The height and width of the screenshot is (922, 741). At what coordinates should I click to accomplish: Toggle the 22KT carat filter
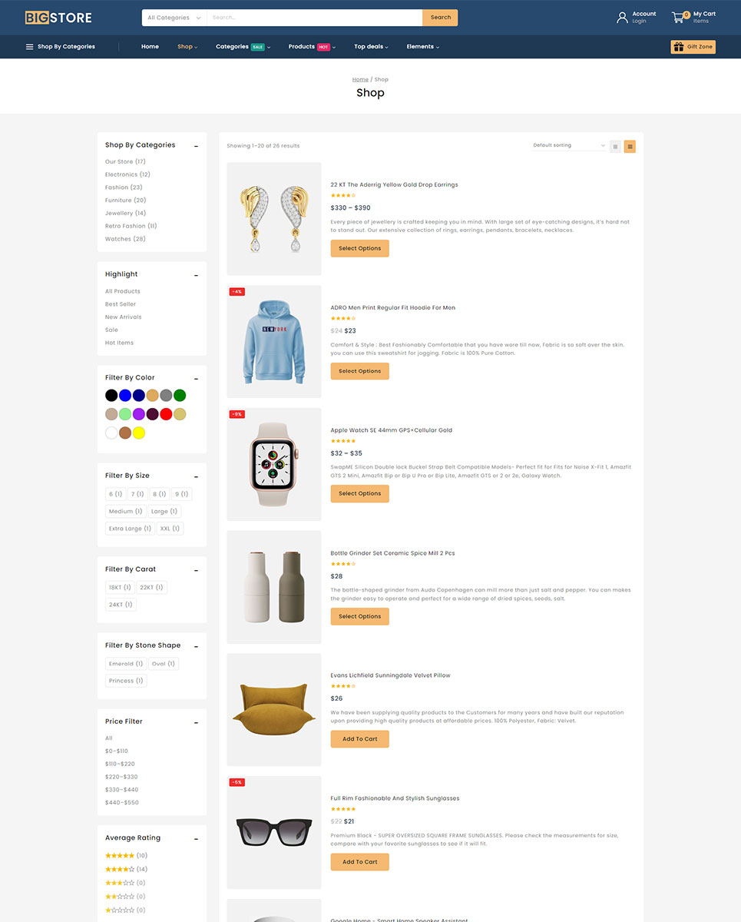(151, 588)
